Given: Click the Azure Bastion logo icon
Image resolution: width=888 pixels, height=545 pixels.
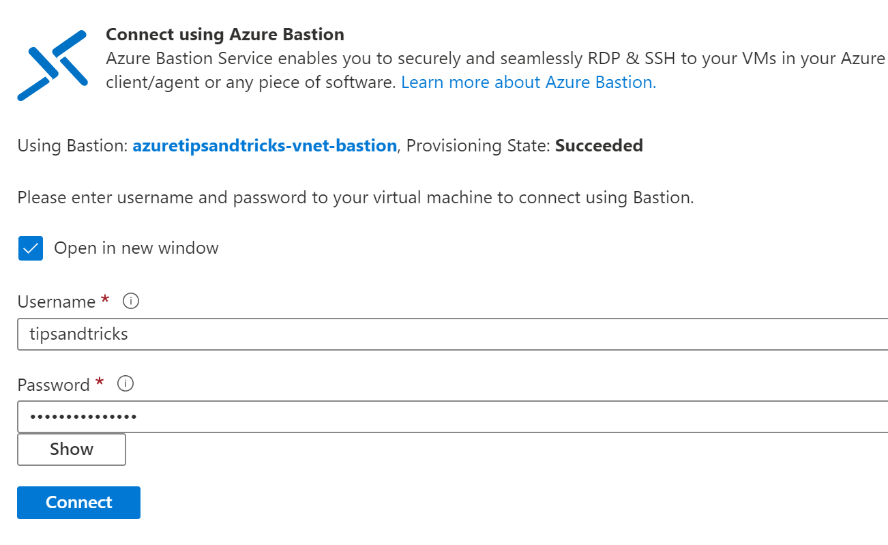Looking at the screenshot, I should tap(53, 65).
